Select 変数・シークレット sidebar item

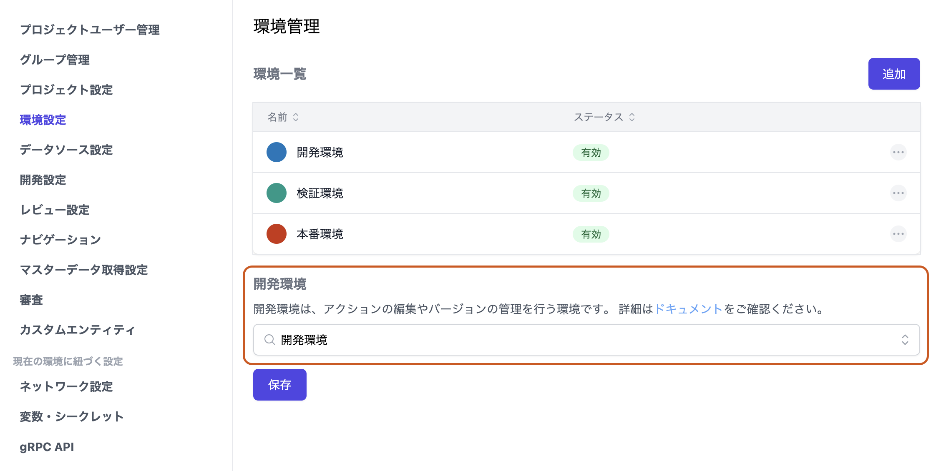72,416
